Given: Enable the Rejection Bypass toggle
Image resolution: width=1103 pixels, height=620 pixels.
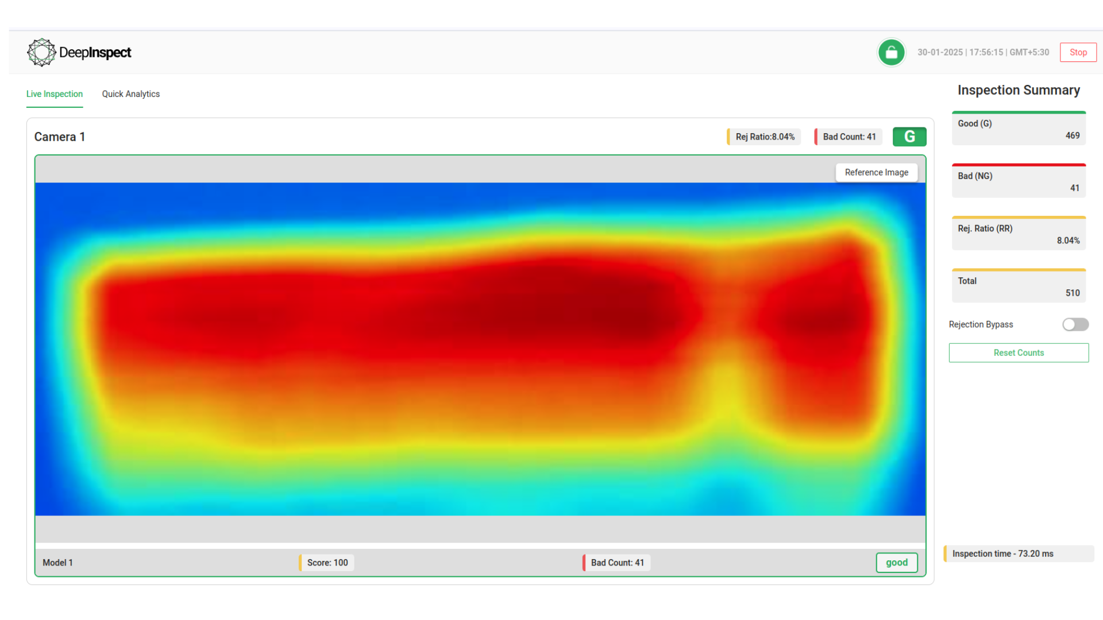Looking at the screenshot, I should [x=1075, y=324].
